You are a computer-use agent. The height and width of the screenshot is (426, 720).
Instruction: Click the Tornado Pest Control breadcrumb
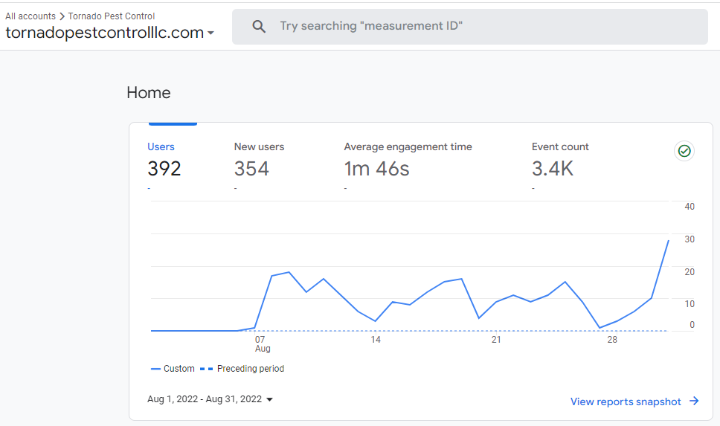[112, 16]
